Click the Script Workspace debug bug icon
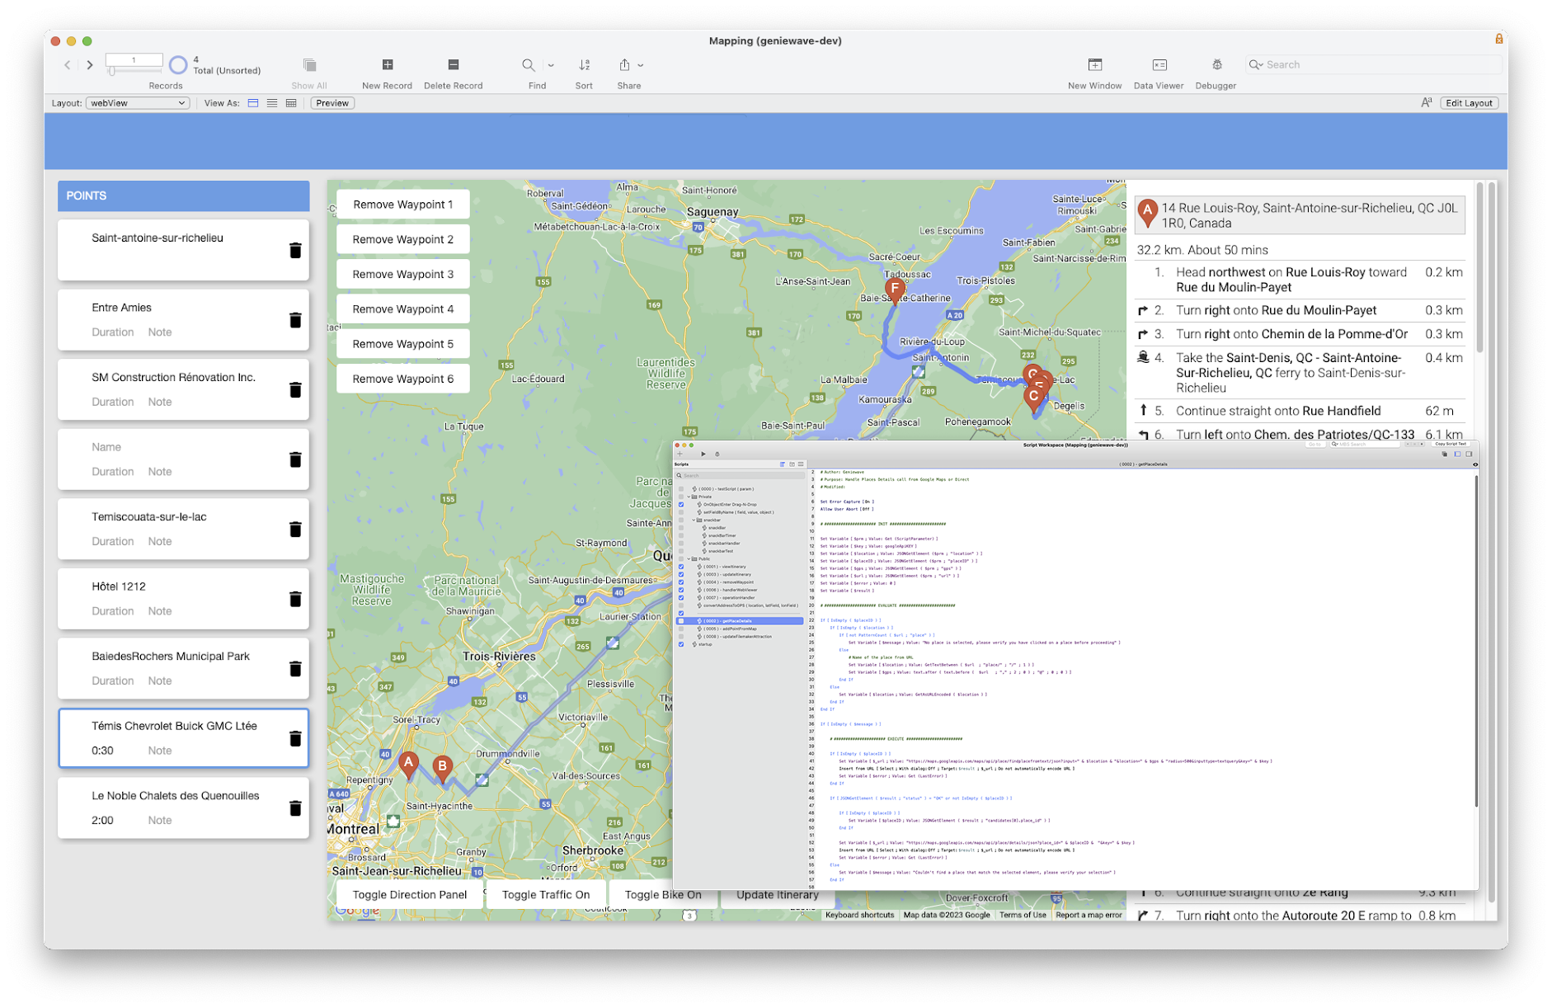This screenshot has height=1008, width=1552. [717, 454]
